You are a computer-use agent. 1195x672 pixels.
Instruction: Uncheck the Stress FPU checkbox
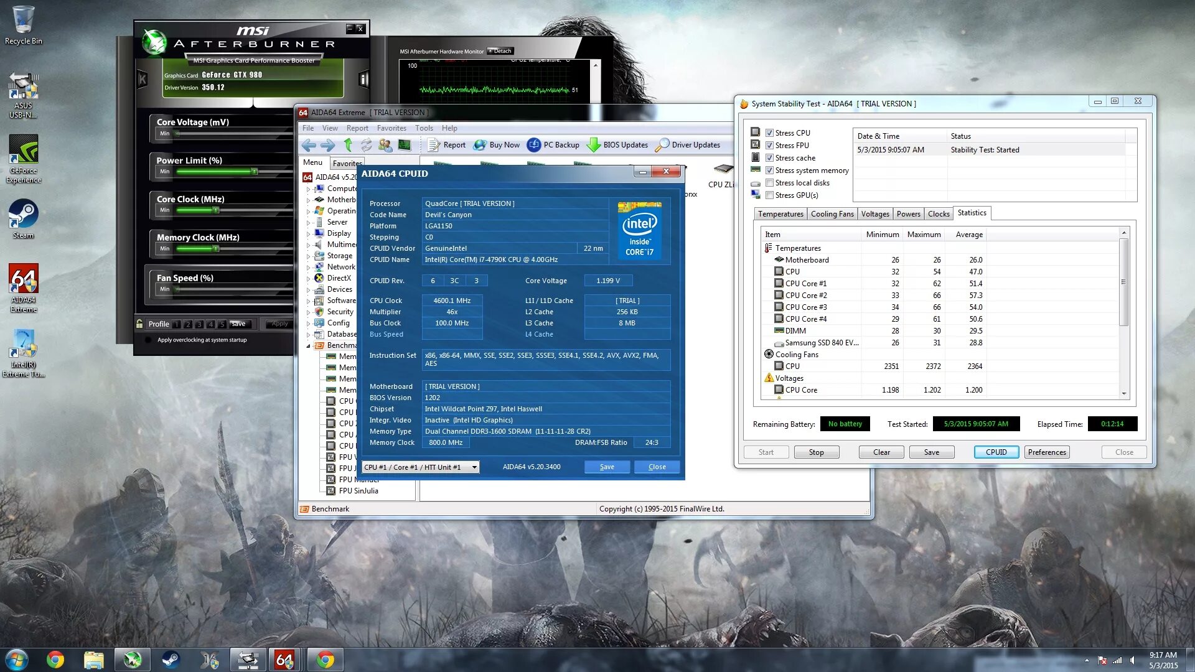770,146
